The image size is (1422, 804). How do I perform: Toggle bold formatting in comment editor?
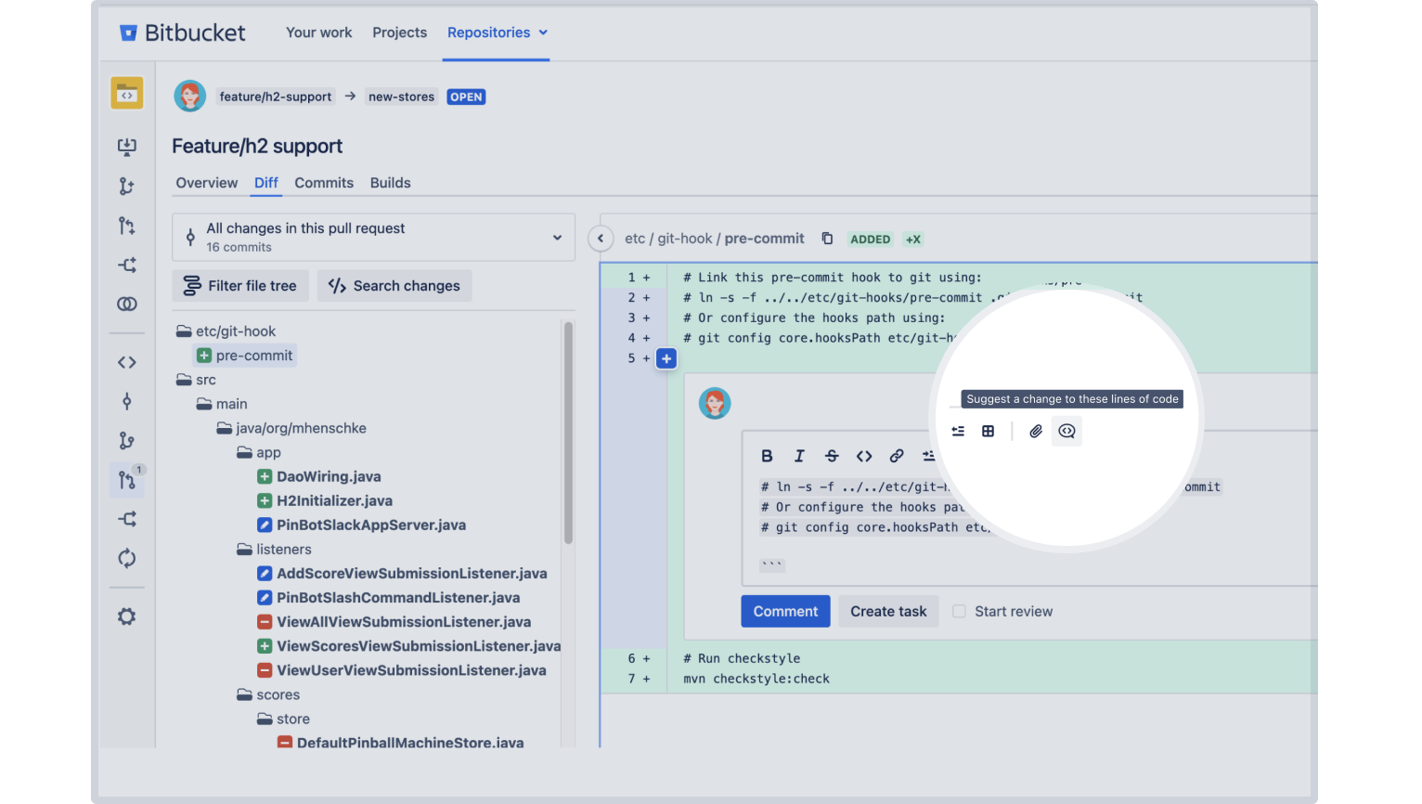pyautogui.click(x=767, y=456)
